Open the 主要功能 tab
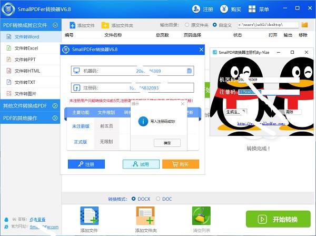 pos(81,112)
